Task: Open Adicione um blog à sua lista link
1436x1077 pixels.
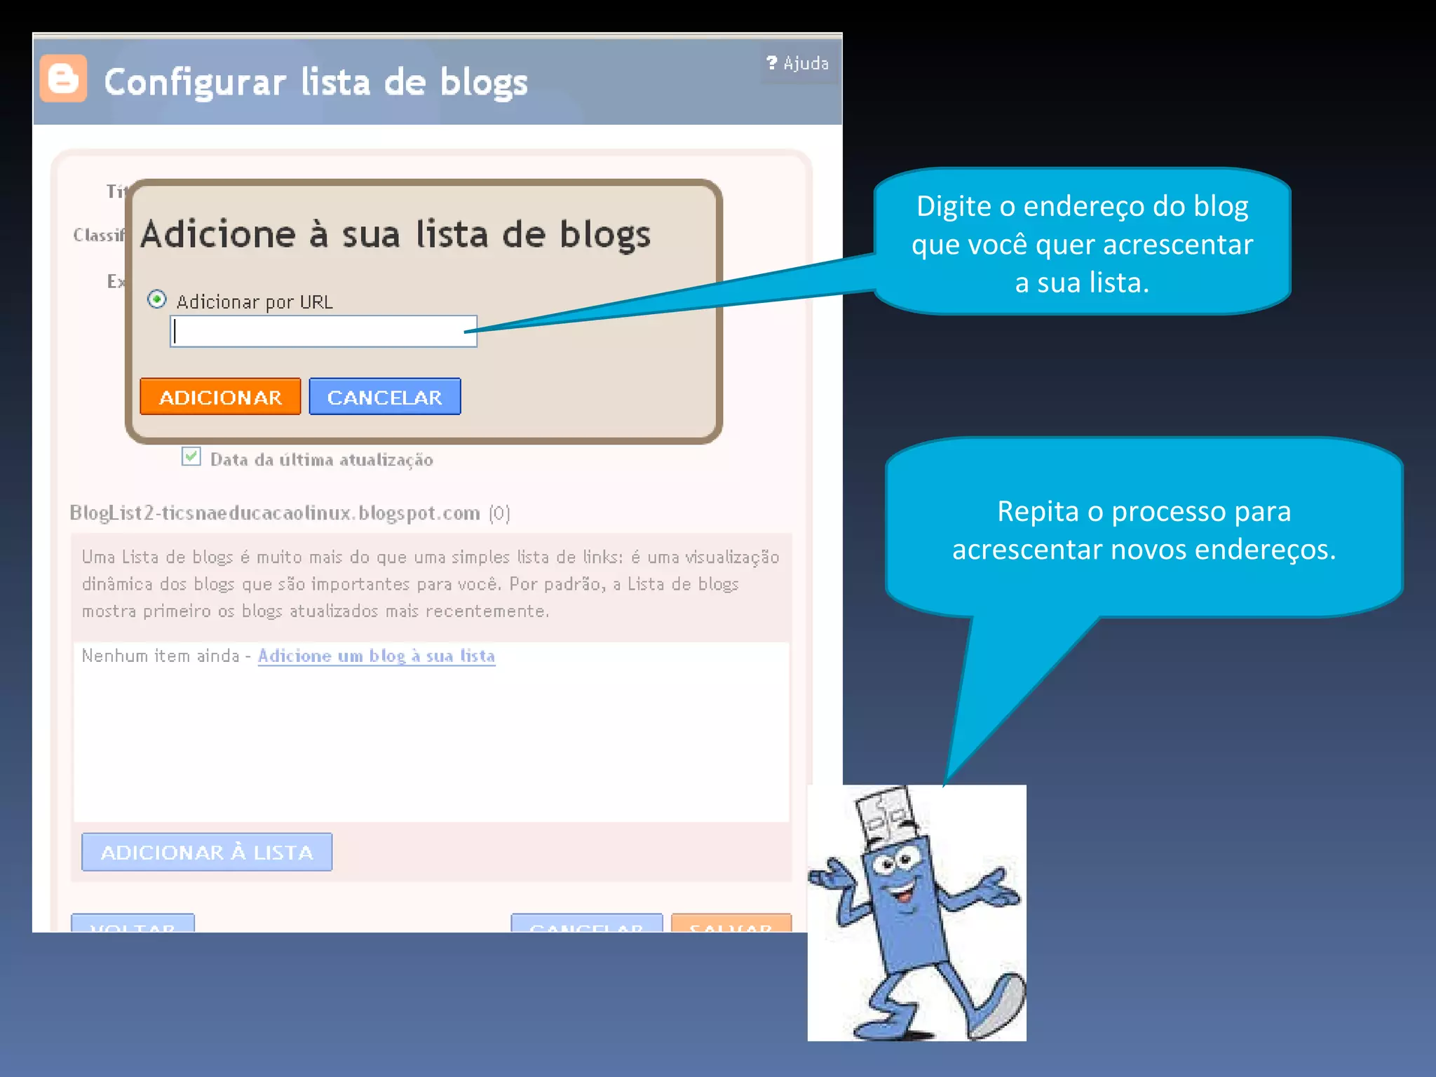Action: click(x=377, y=656)
